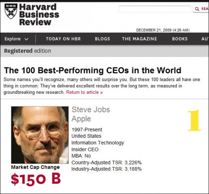209x194 pixels.
Task: Click the Harvard Business Review wordmark
Action: click(39, 14)
